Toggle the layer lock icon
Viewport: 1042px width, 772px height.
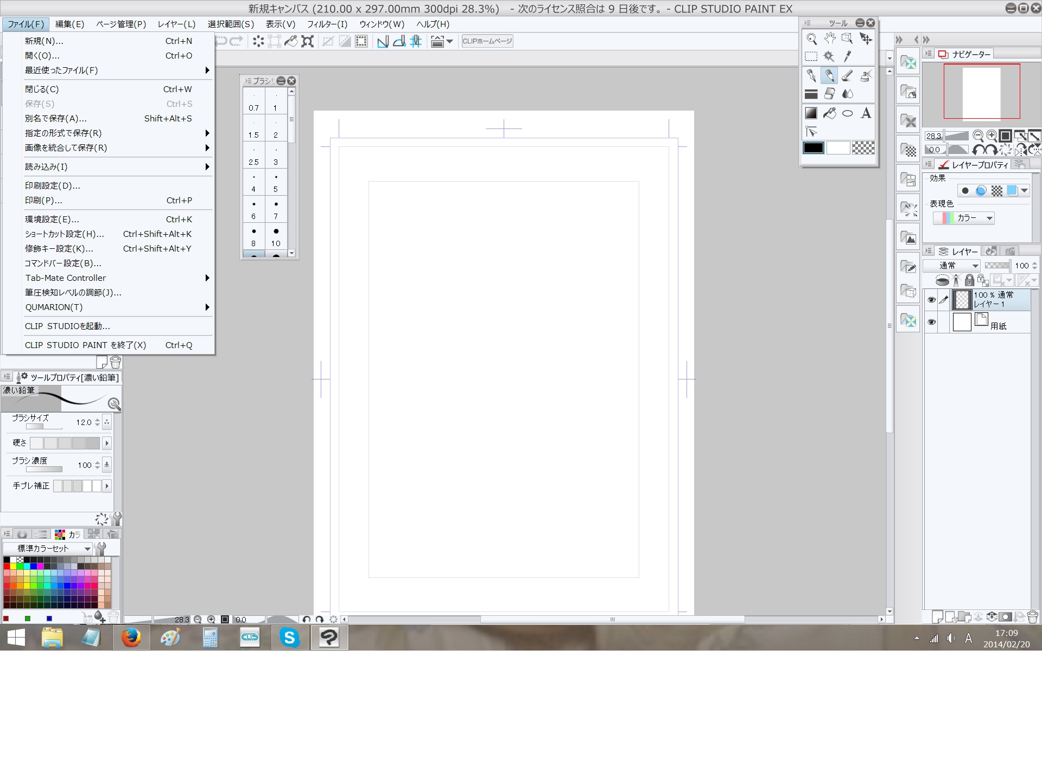(969, 280)
